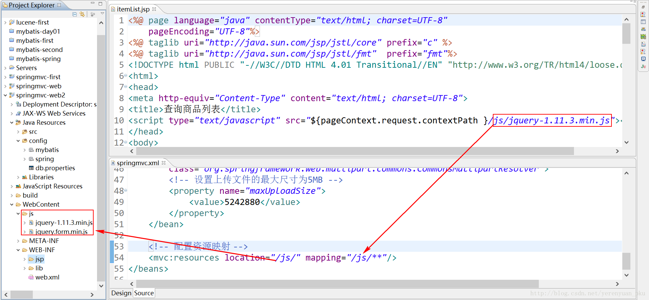Click the mybatis package icon under config
Image resolution: width=649 pixels, height=300 pixels.
(31, 150)
